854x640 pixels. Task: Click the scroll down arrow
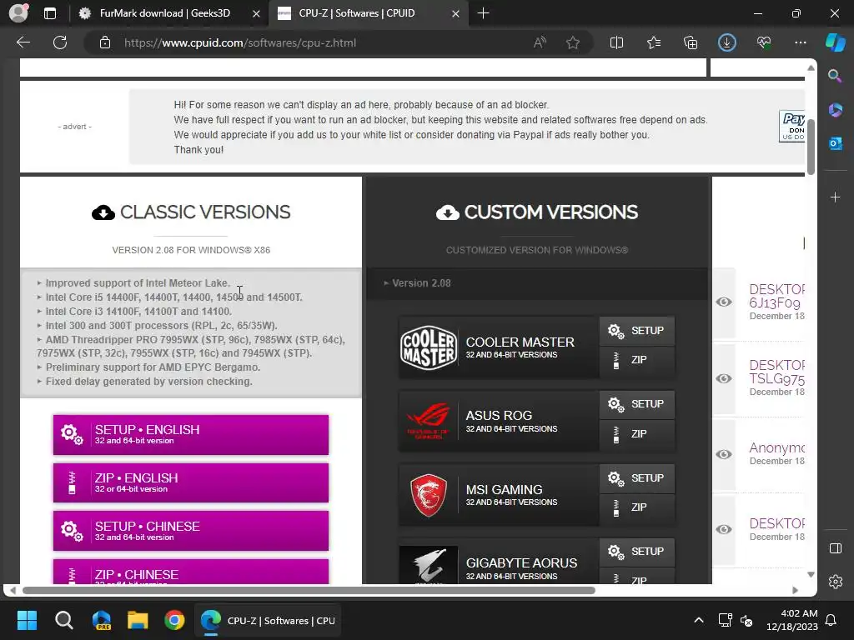(x=811, y=574)
